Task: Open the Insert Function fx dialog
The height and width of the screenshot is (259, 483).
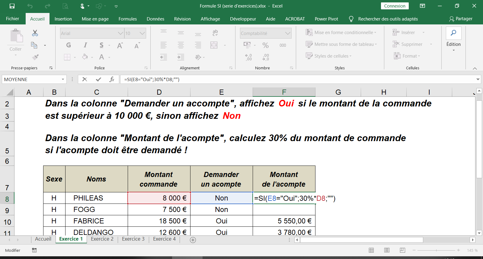Action: point(112,79)
